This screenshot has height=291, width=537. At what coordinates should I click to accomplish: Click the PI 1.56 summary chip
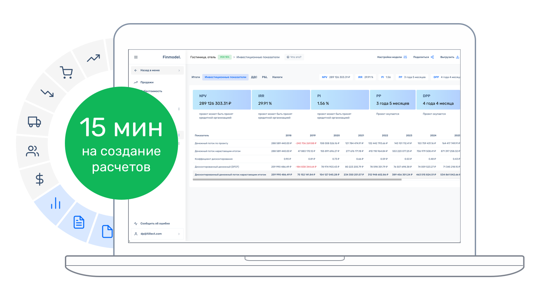coord(386,77)
